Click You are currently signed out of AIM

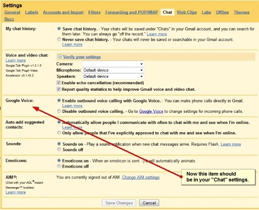click(x=88, y=177)
